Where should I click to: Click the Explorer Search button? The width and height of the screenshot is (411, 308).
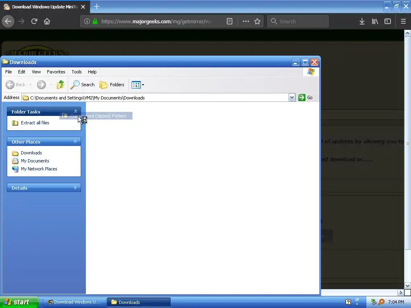point(83,85)
